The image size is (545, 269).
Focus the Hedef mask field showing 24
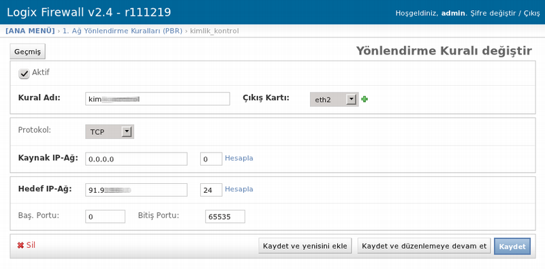point(211,190)
